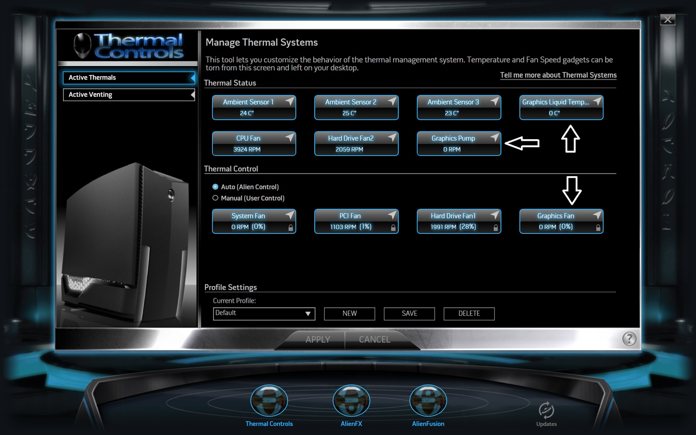Tear off Ambient Sensor 1 gadget arrow icon
The image size is (696, 435).
coord(290,102)
